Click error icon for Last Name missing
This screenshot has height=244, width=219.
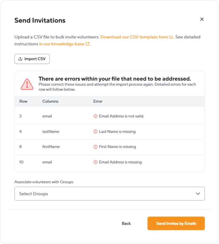tap(95, 131)
